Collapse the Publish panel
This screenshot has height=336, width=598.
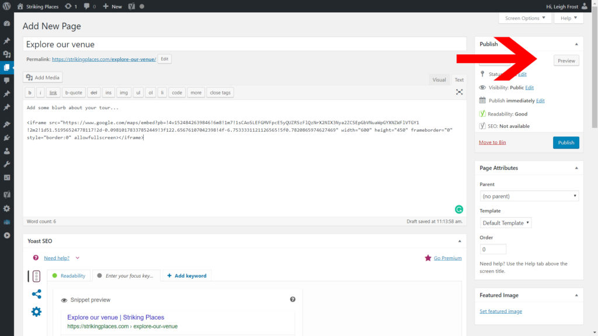click(576, 44)
